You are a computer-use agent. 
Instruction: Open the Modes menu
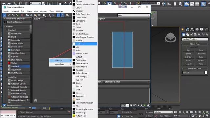[7, 11]
